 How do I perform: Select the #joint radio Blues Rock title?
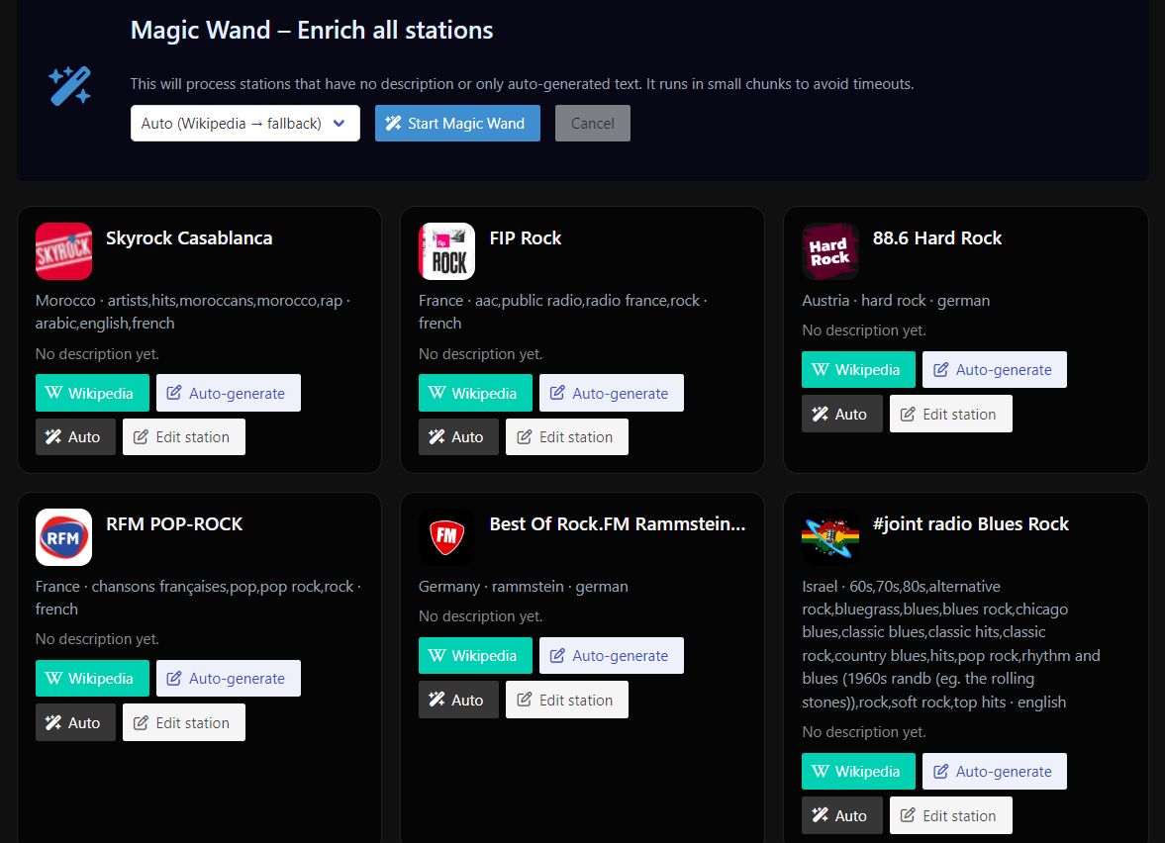tap(970, 524)
